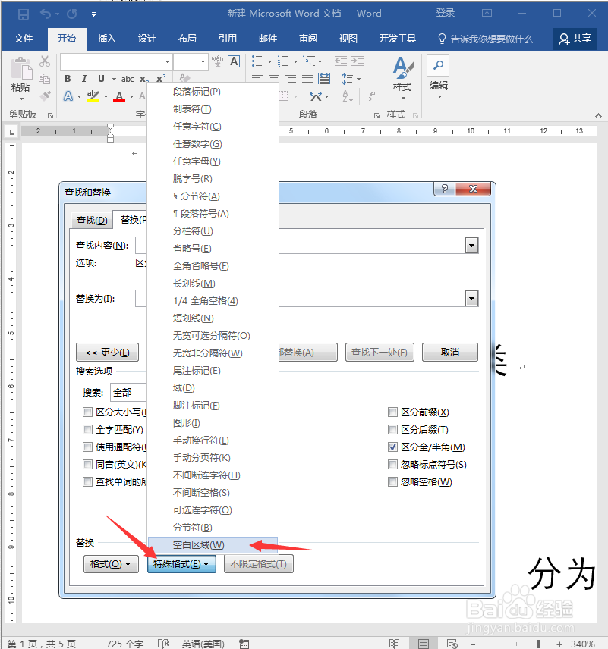Check the 全字匹配 option
Viewport: 608px width, 649px height.
pyautogui.click(x=87, y=429)
